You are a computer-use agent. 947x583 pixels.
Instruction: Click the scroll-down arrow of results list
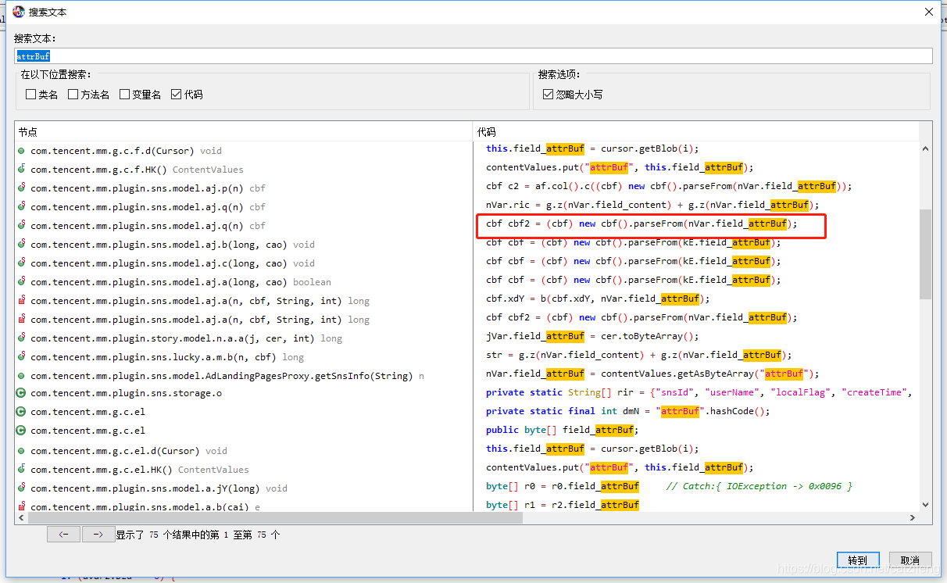click(x=925, y=505)
